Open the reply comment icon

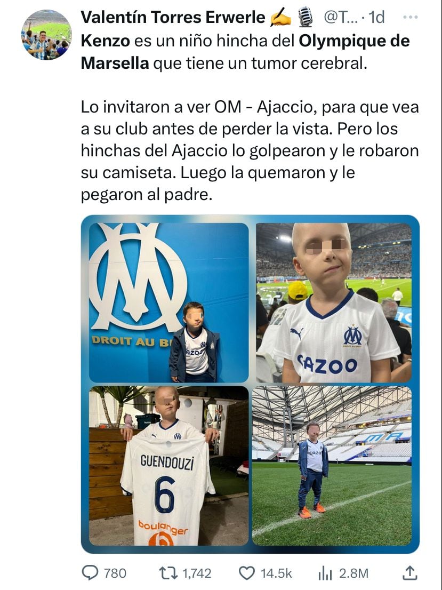tap(90, 573)
